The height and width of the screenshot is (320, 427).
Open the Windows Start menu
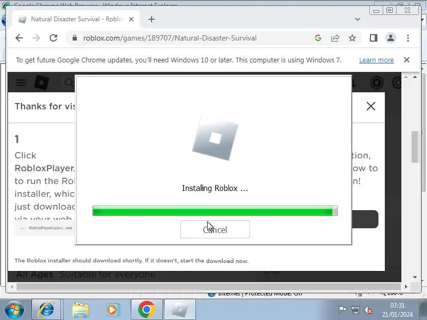(x=14, y=309)
